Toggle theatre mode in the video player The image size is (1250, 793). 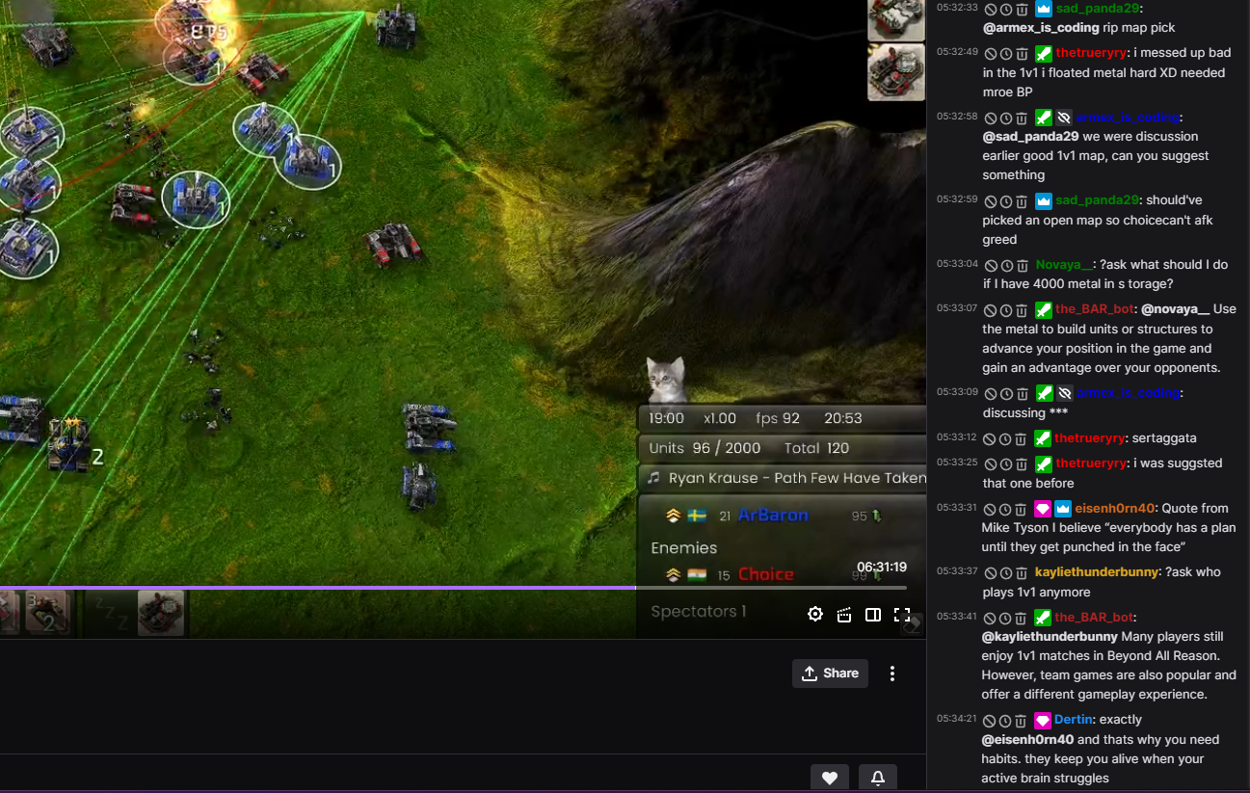pos(873,615)
